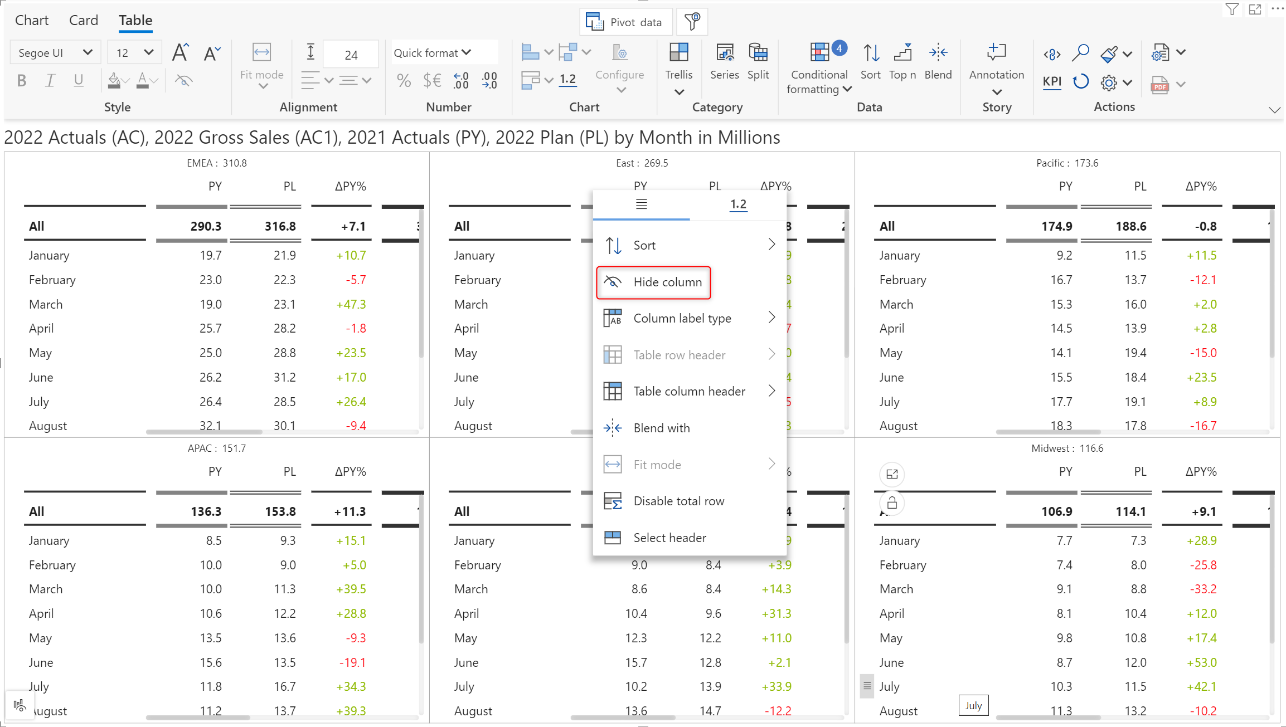Click the row height field showing 24
This screenshot has width=1286, height=727.
[x=351, y=55]
